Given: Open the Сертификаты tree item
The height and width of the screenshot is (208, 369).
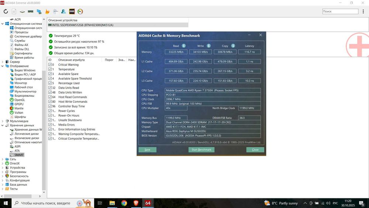Looking at the screenshot, I should [21, 53].
